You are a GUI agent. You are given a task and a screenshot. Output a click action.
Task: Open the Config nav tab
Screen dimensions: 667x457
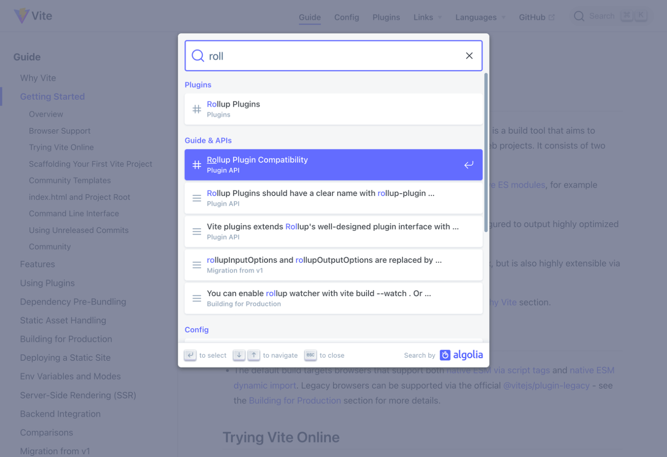(346, 17)
